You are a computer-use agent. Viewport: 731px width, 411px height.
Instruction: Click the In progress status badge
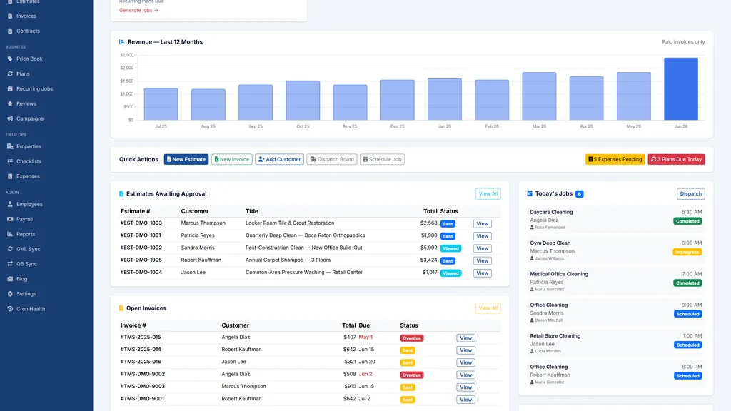(x=687, y=252)
